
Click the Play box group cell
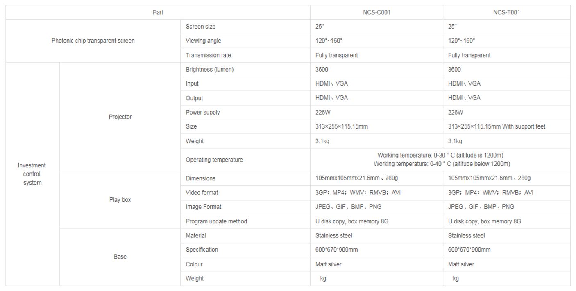[x=120, y=200]
